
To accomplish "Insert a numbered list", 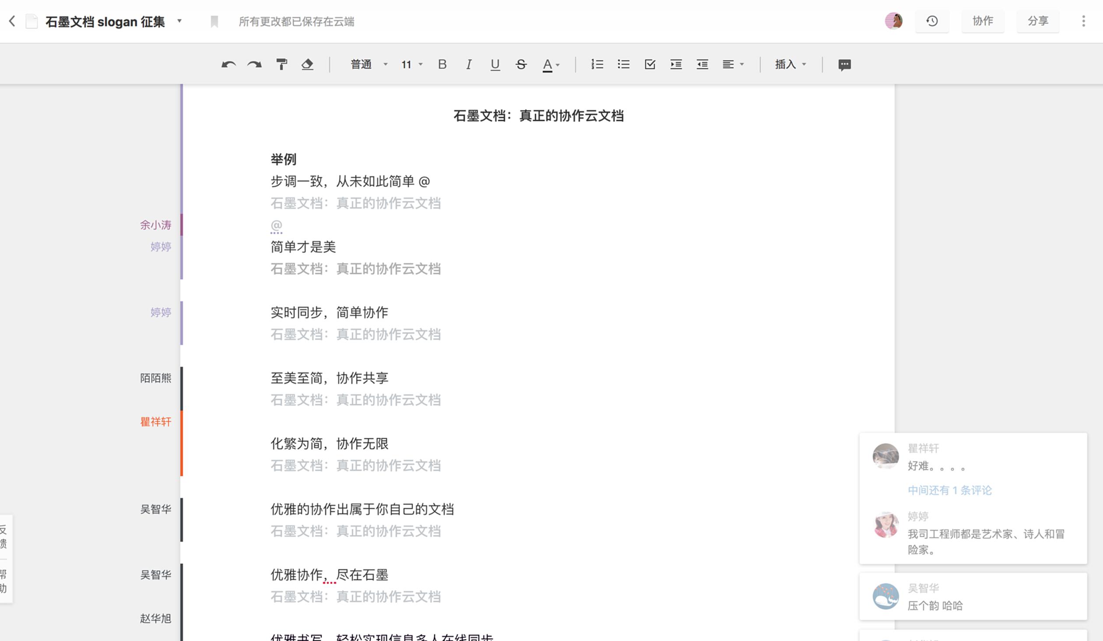I will [597, 65].
